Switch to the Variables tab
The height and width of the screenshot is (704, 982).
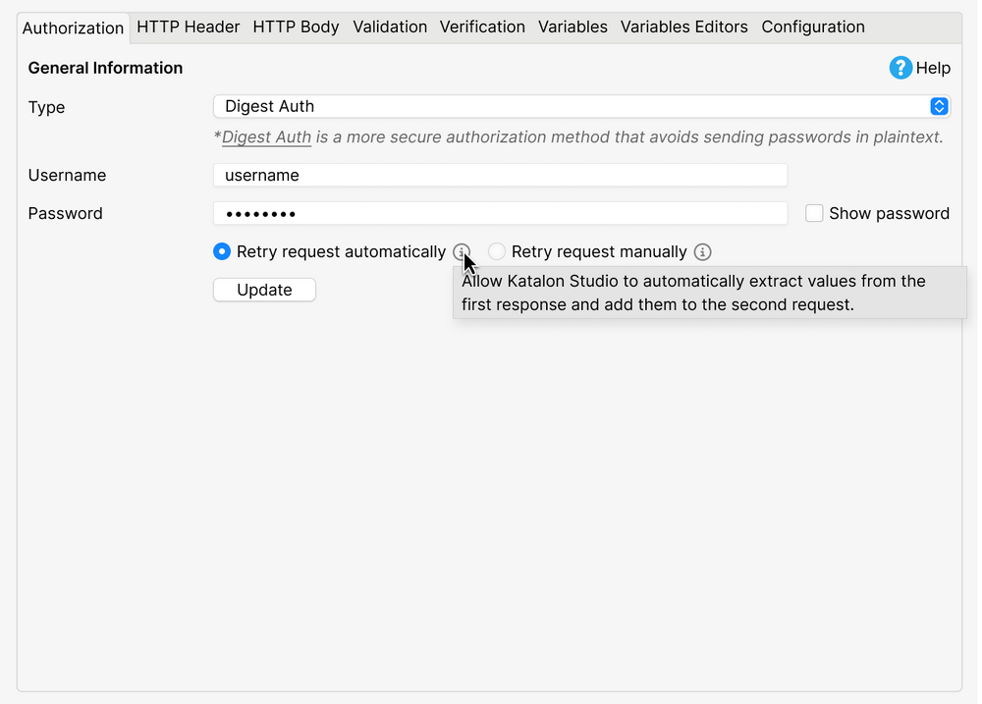tap(573, 27)
